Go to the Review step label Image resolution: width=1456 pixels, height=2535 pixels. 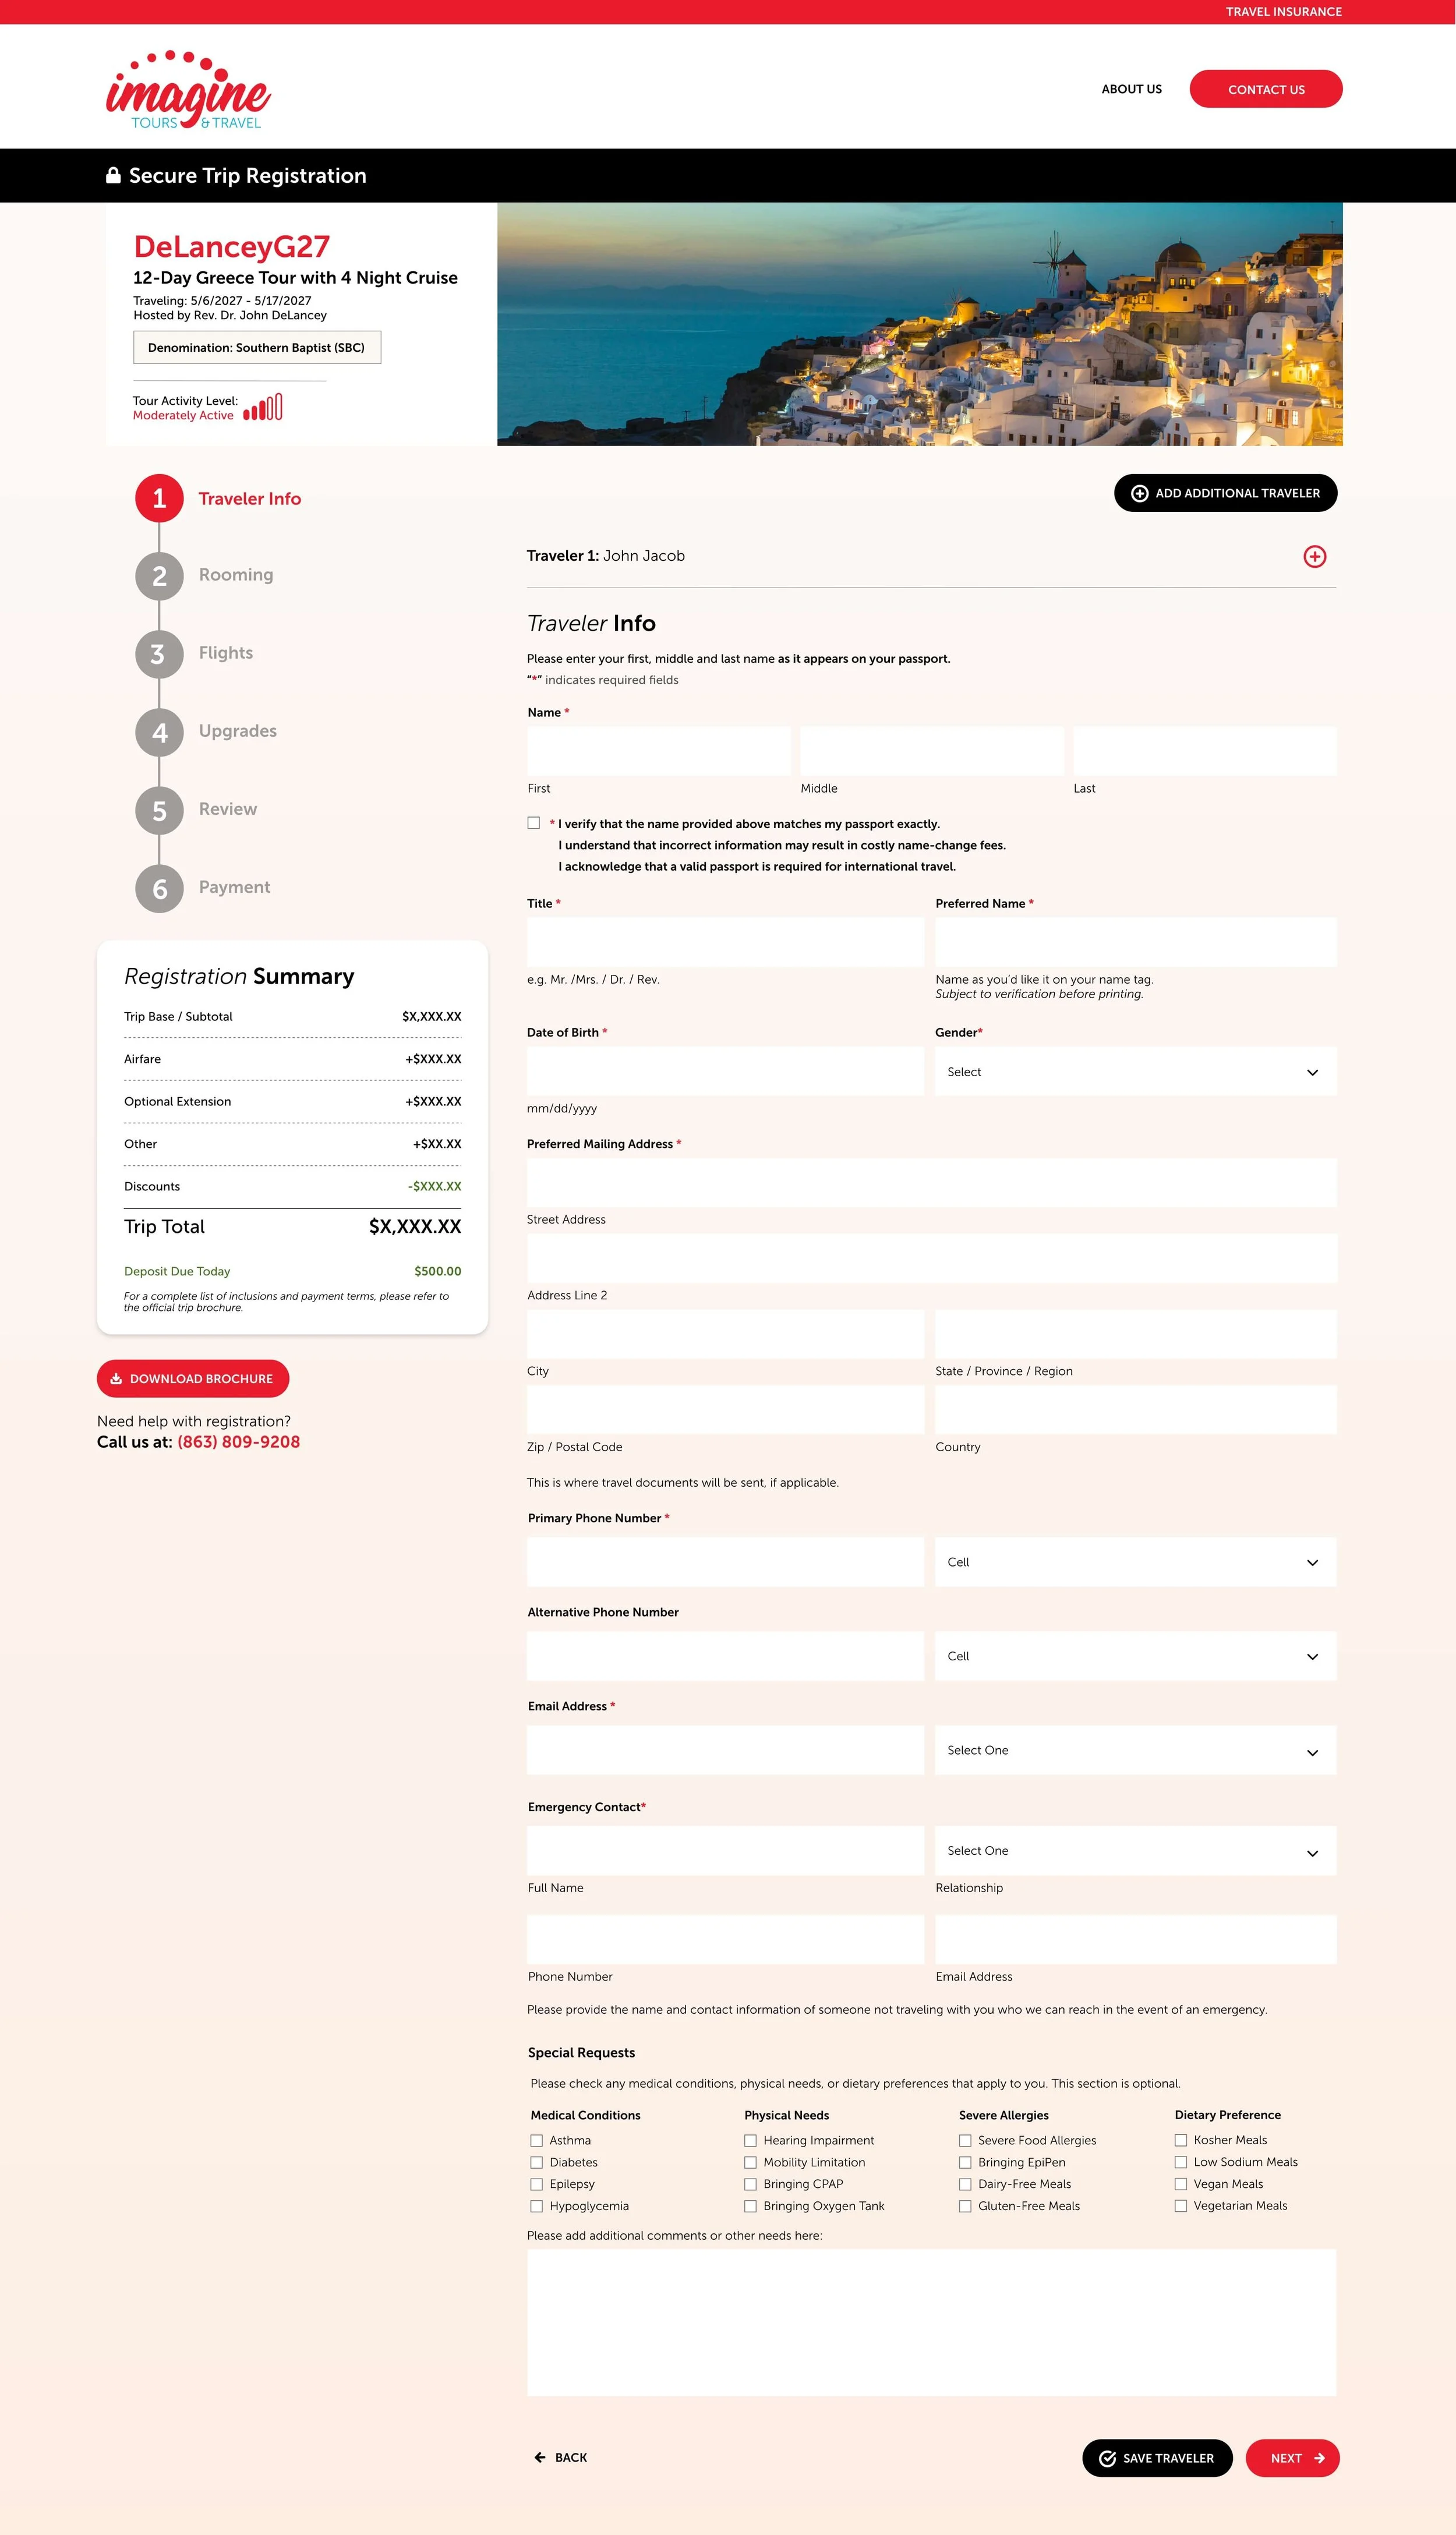(228, 809)
